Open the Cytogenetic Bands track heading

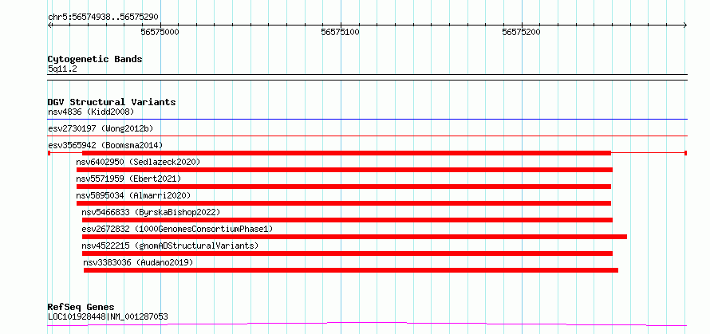tap(95, 59)
